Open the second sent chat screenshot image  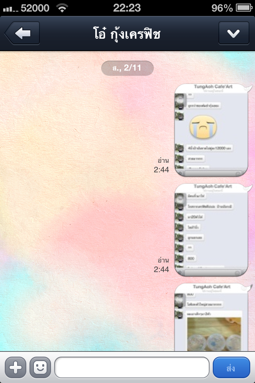point(211,230)
